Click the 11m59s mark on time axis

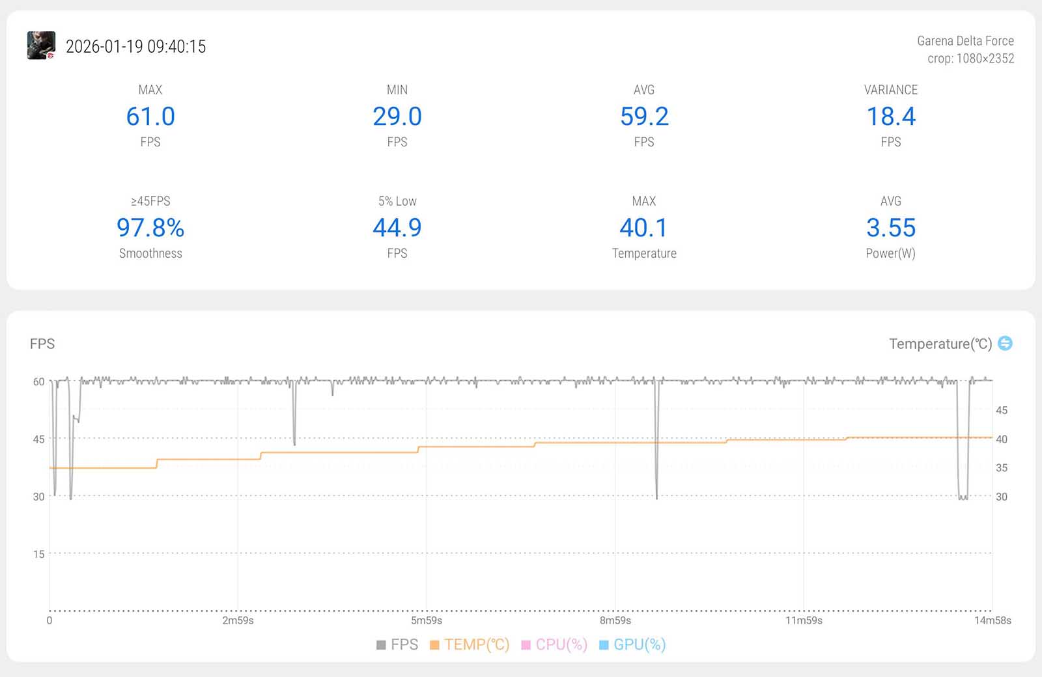click(x=804, y=620)
